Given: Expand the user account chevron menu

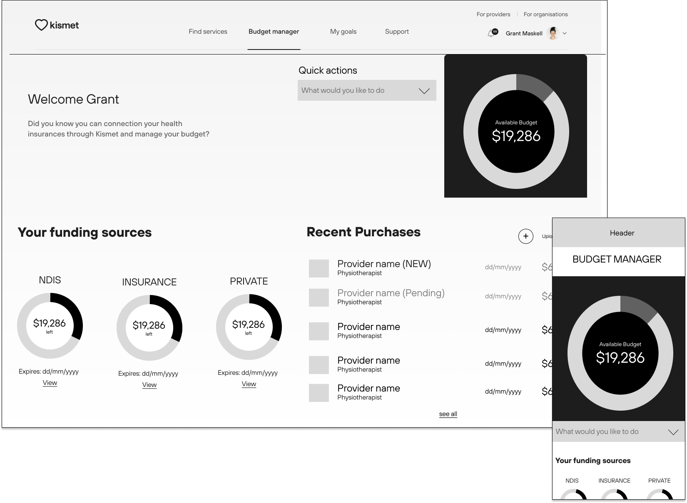Looking at the screenshot, I should click(565, 33).
